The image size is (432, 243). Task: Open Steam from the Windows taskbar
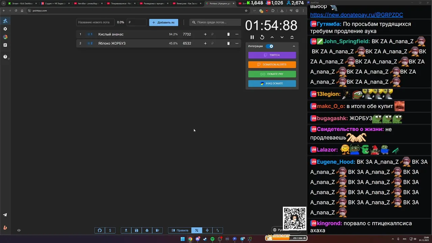coord(205,239)
